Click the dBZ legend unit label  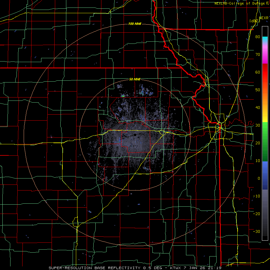click(x=255, y=21)
